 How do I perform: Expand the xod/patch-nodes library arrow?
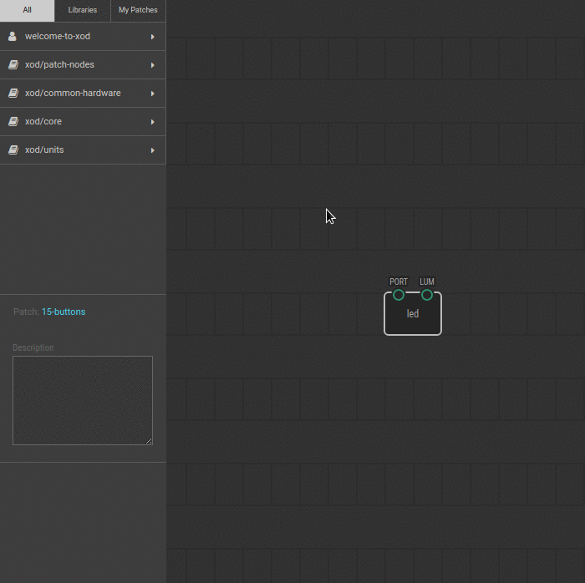152,65
